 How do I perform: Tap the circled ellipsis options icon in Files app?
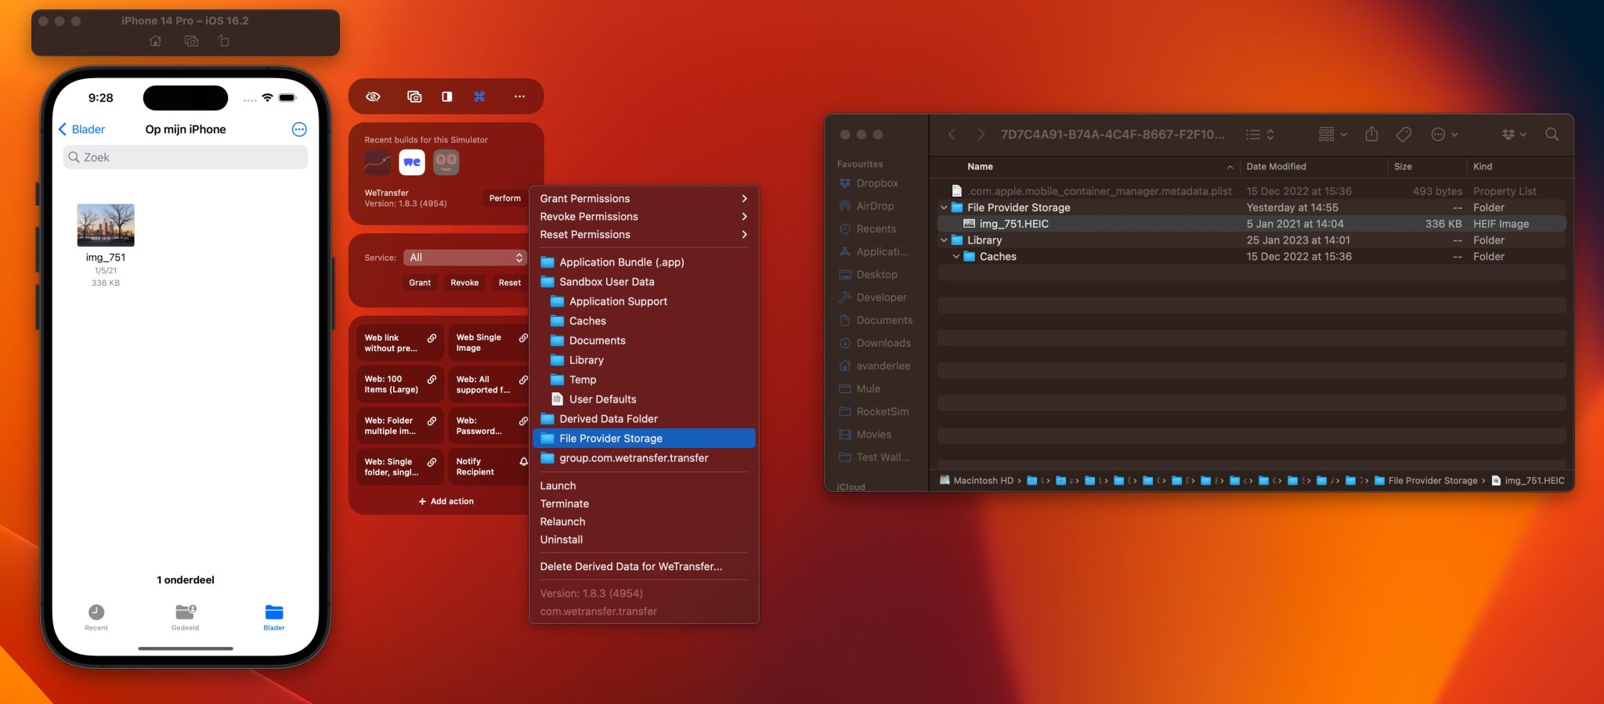(299, 129)
